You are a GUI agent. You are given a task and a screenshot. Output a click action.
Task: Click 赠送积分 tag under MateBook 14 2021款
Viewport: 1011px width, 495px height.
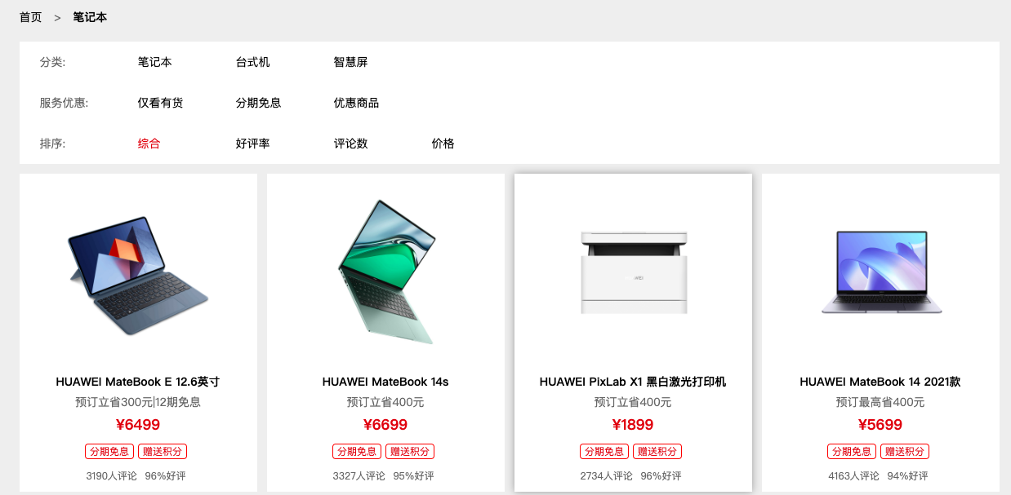[x=905, y=452]
